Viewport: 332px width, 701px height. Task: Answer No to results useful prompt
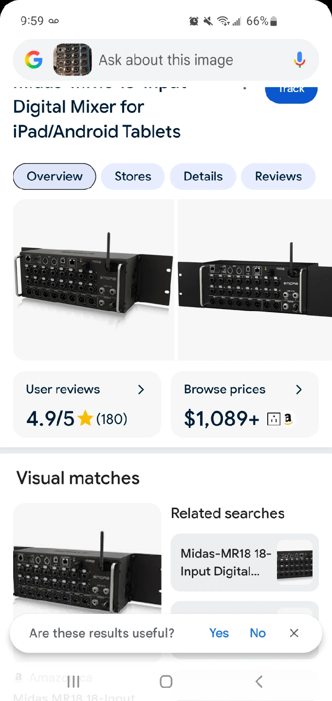pyautogui.click(x=258, y=633)
